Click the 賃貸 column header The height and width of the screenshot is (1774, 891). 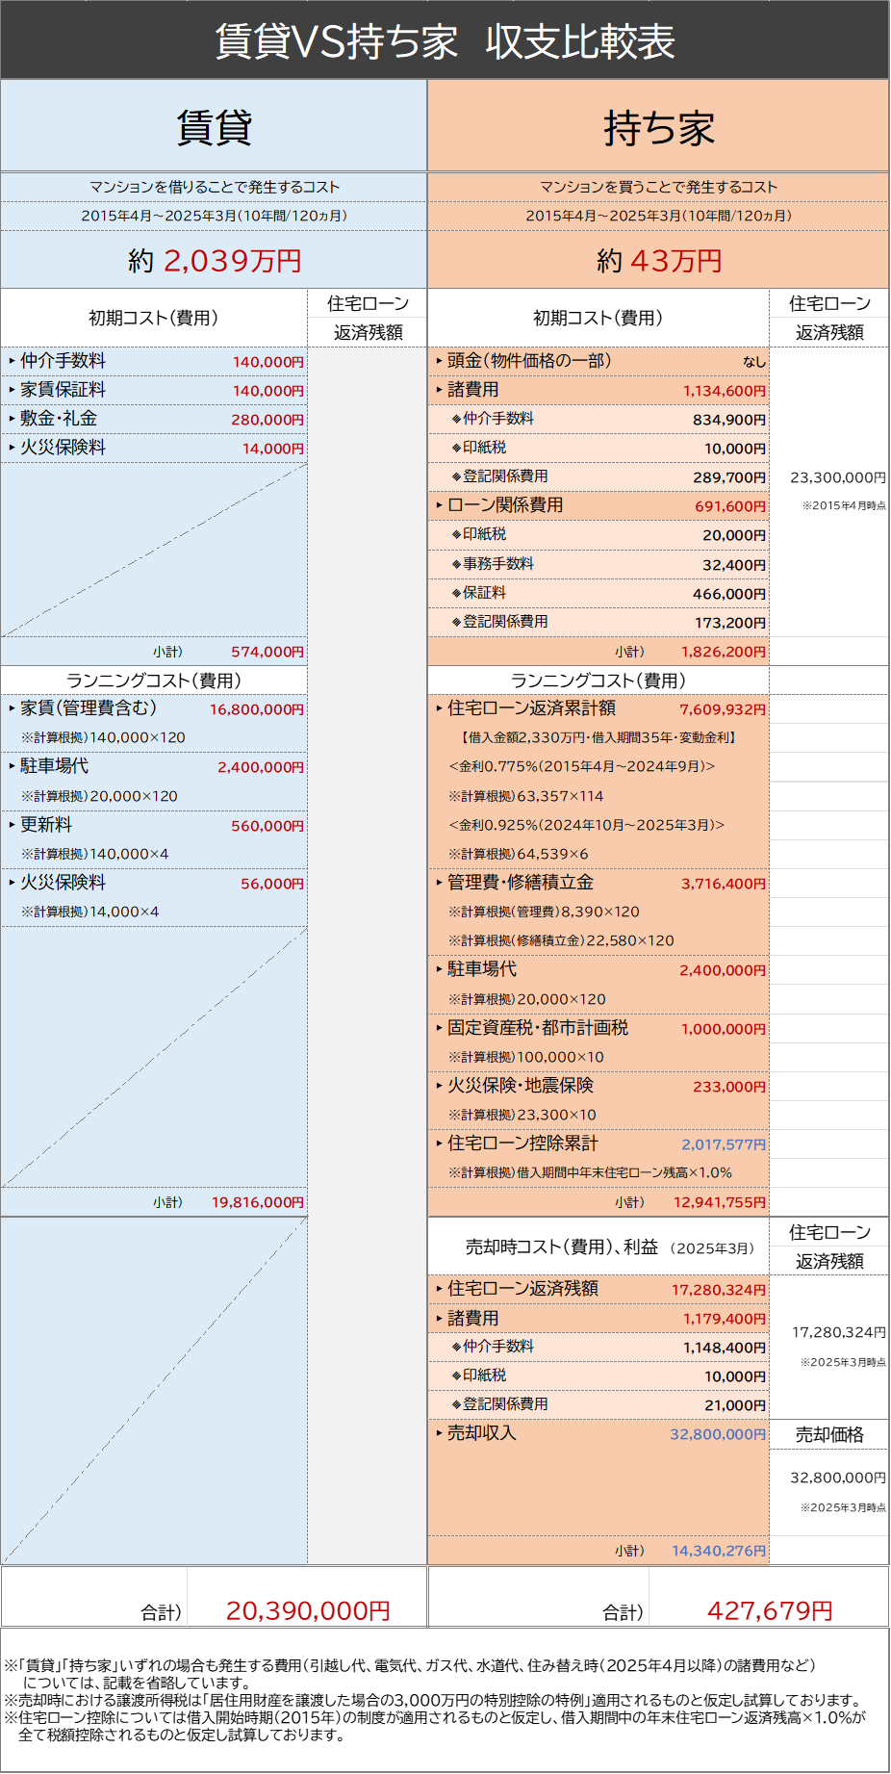214,127
